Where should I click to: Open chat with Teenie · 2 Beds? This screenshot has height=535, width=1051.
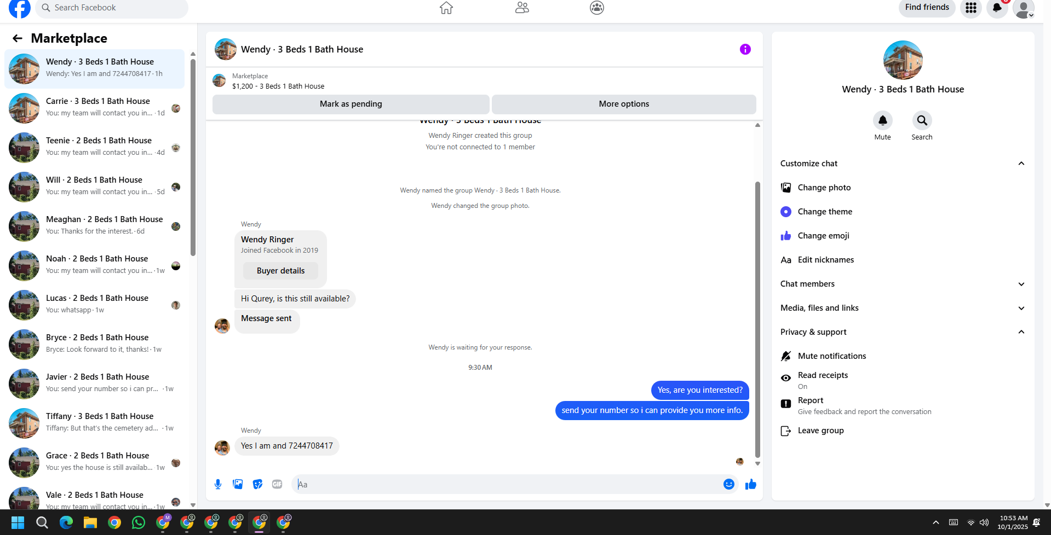coord(95,148)
